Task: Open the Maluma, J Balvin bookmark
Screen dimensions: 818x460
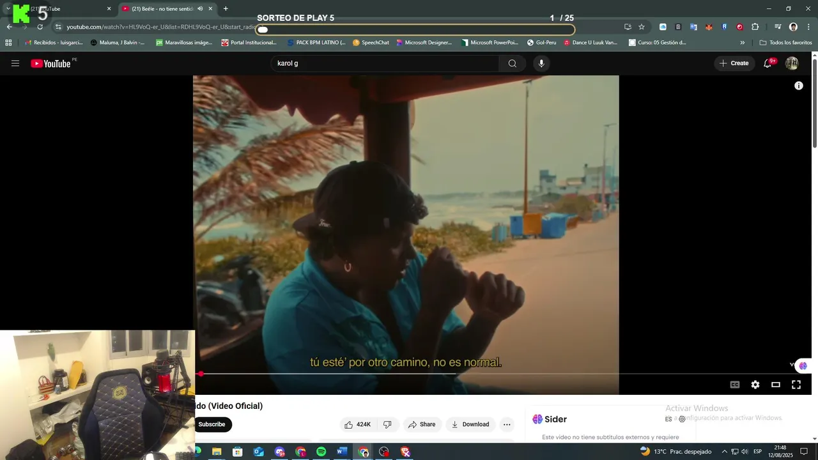Action: click(118, 43)
